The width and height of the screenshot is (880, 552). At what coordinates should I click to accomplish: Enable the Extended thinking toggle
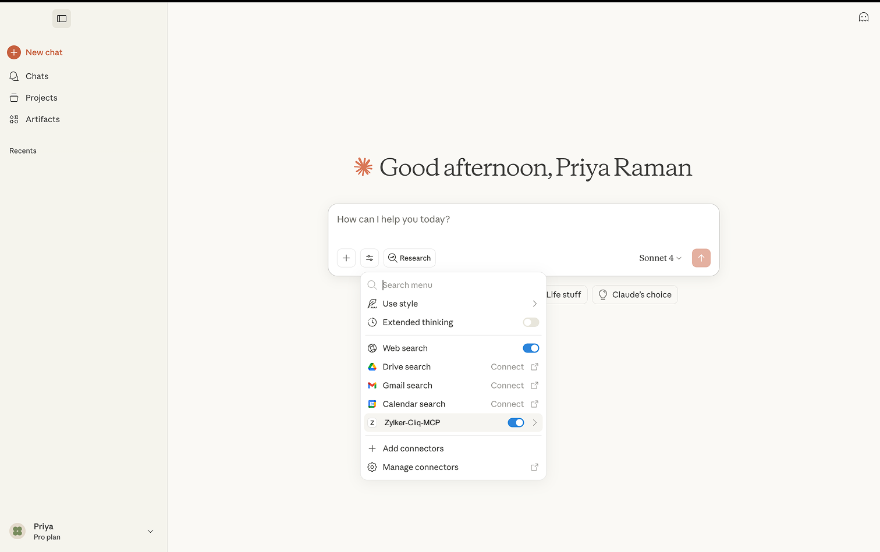tap(531, 322)
